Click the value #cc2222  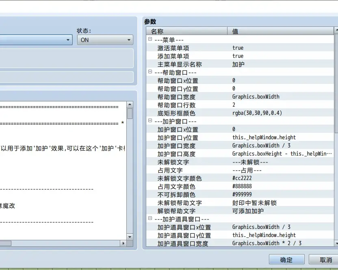(x=242, y=178)
